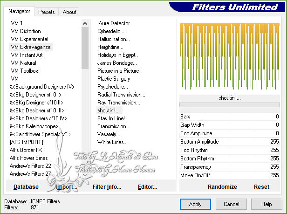287x214 pixels.
Task: Click the category list scroll down arrow
Action: pyautogui.click(x=85, y=175)
